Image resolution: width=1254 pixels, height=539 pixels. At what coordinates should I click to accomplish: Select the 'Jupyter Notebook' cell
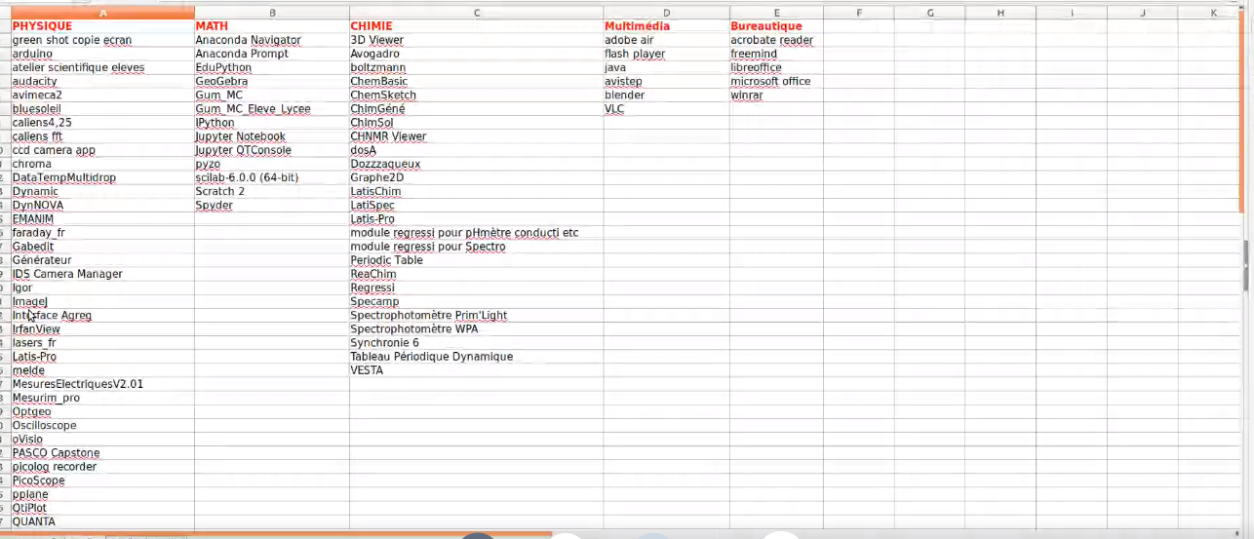pos(272,136)
